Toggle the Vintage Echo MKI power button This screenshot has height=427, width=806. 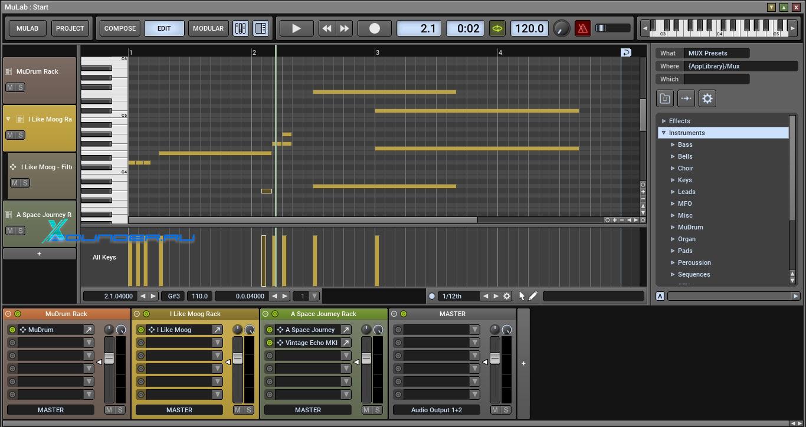pos(270,343)
